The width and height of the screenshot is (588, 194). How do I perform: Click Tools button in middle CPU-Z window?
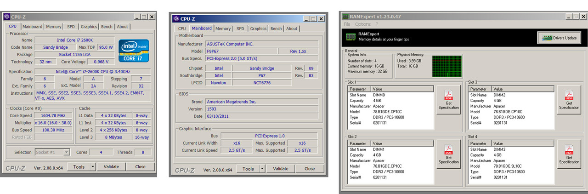click(249, 169)
